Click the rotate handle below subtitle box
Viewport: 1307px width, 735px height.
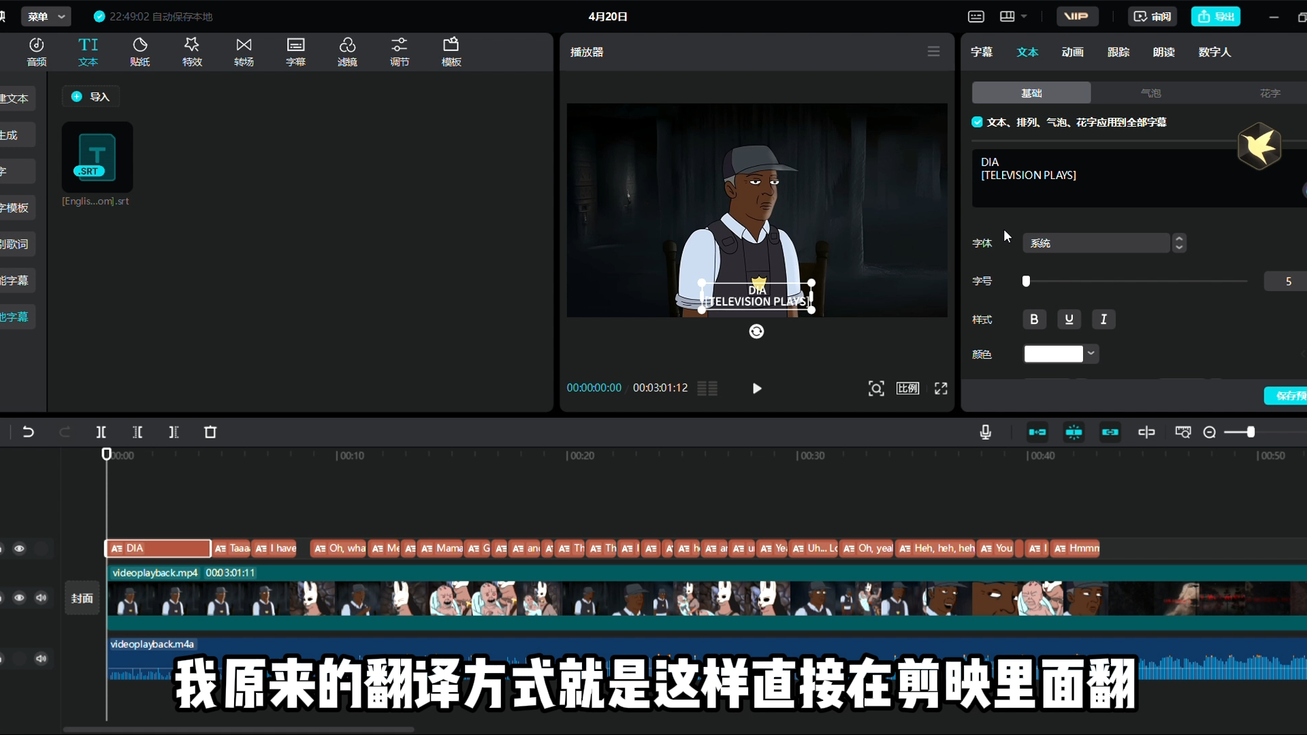click(756, 331)
